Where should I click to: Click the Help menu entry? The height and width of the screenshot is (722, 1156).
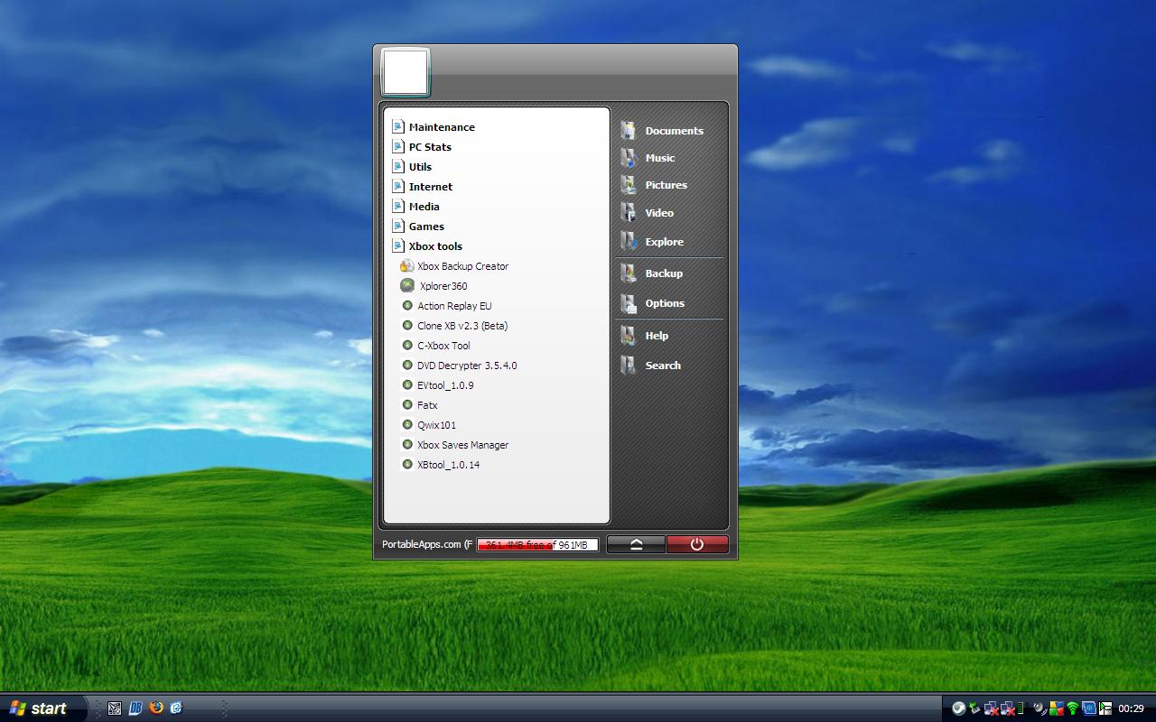[x=656, y=336]
